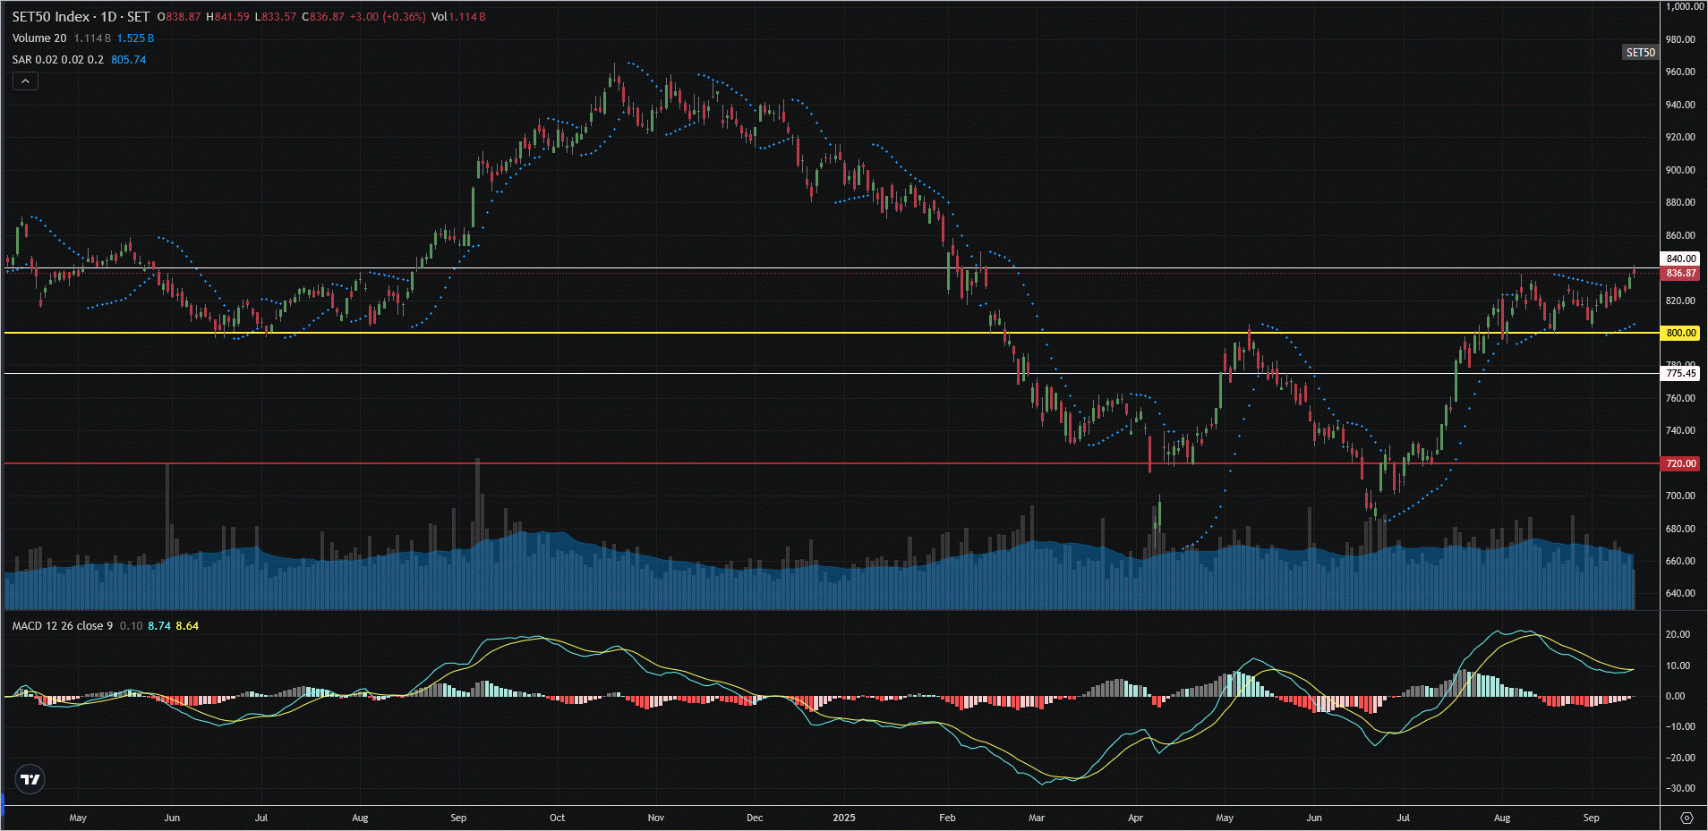Click the 840.00 price line label
The height and width of the screenshot is (831, 1708).
(x=1680, y=259)
